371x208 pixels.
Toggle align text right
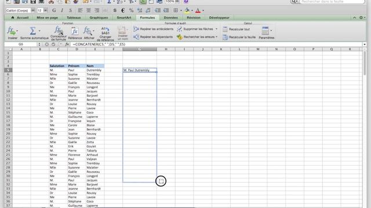pyautogui.click(x=97, y=10)
